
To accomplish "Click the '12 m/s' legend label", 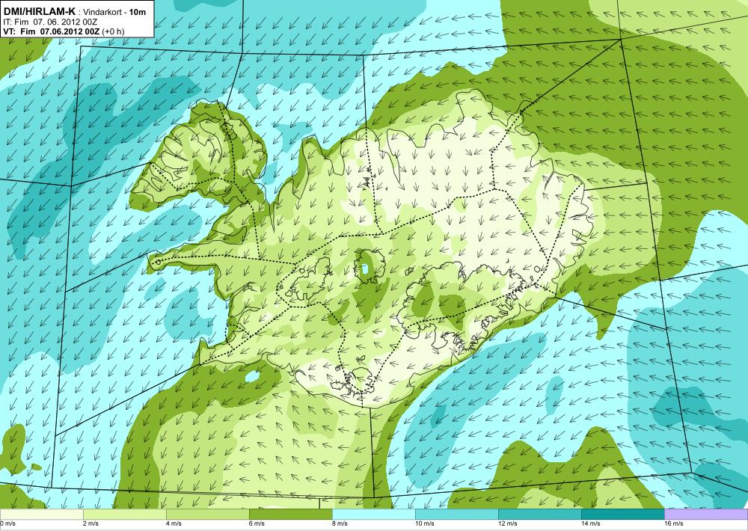I will pyautogui.click(x=508, y=524).
